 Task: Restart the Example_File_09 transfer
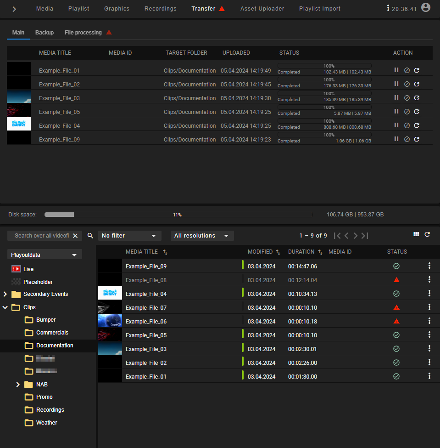click(417, 139)
